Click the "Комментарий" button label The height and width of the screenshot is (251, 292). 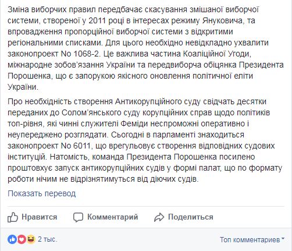click(x=113, y=217)
